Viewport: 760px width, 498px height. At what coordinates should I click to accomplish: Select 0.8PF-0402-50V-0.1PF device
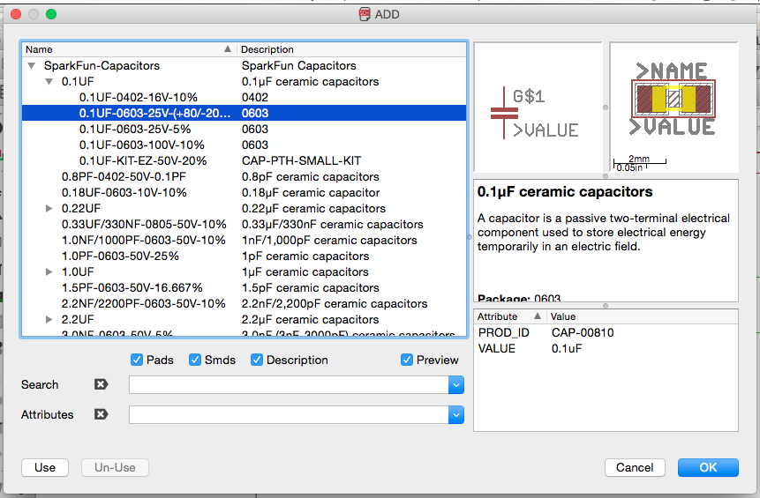(x=124, y=176)
